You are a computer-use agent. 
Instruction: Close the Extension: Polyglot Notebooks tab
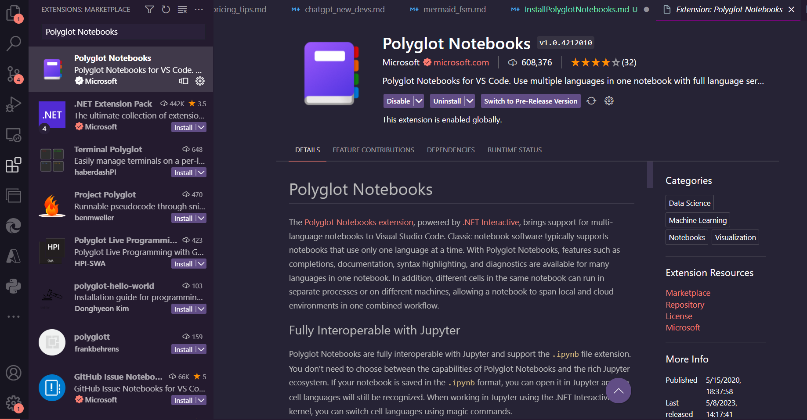pos(792,10)
